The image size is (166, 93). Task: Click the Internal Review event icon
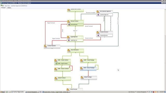69,25
